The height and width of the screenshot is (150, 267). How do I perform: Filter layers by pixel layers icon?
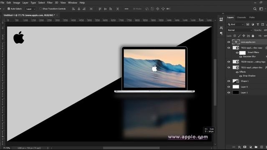[248, 25]
